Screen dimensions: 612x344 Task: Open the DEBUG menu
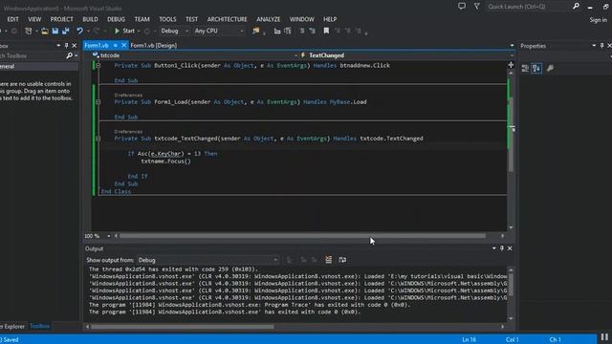click(x=116, y=19)
